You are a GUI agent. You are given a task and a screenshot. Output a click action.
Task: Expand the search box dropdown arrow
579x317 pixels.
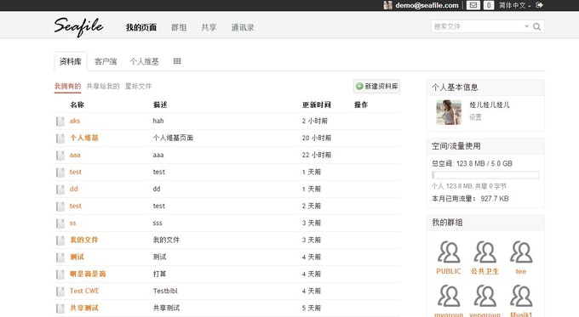[x=526, y=26]
